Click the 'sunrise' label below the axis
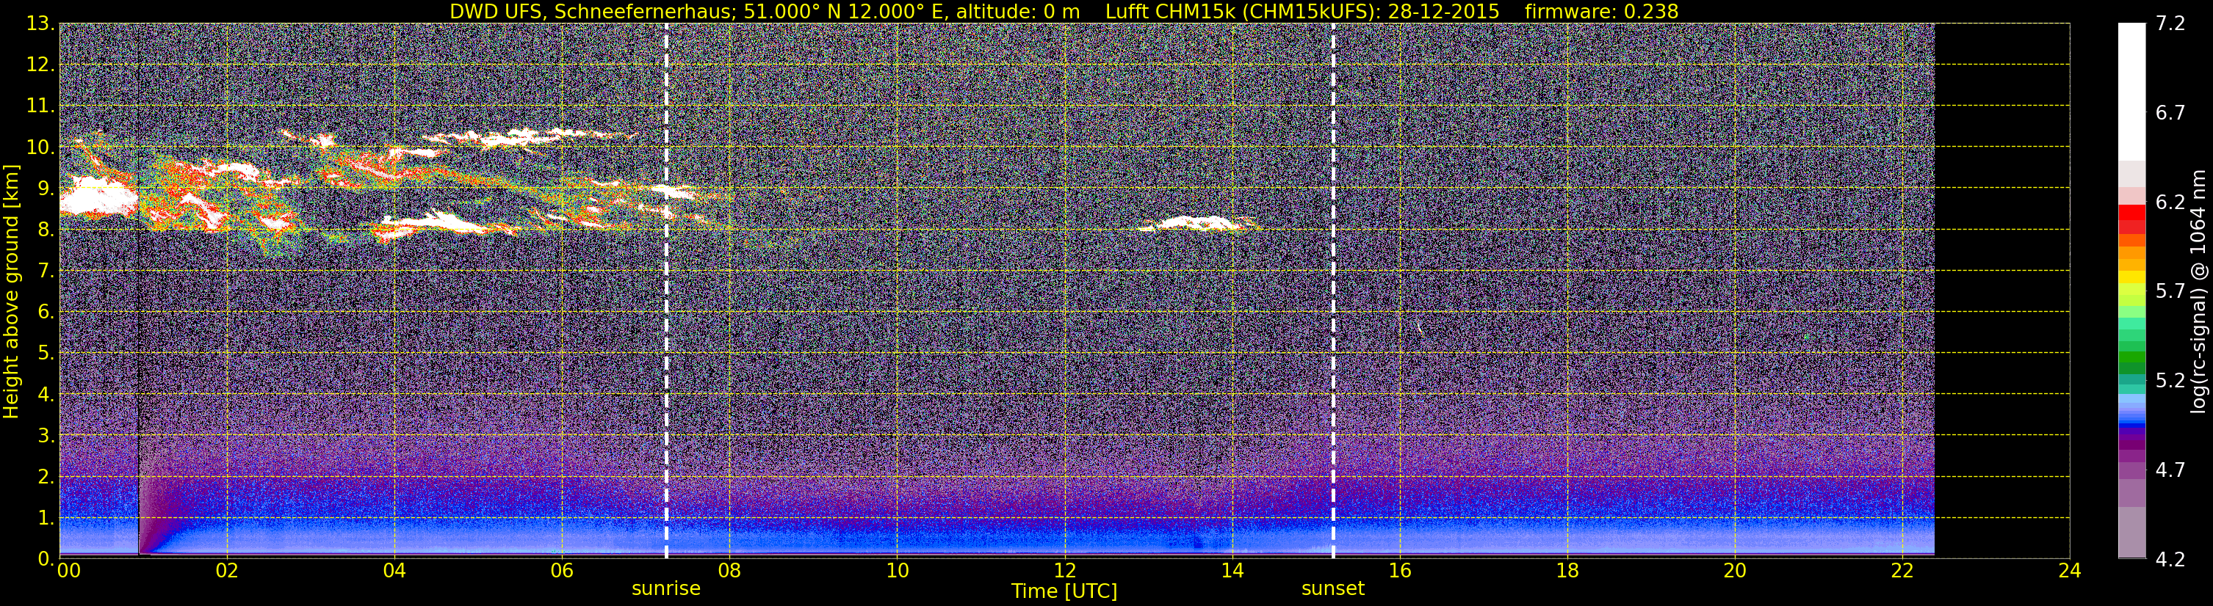This screenshot has width=2213, height=606. (665, 589)
